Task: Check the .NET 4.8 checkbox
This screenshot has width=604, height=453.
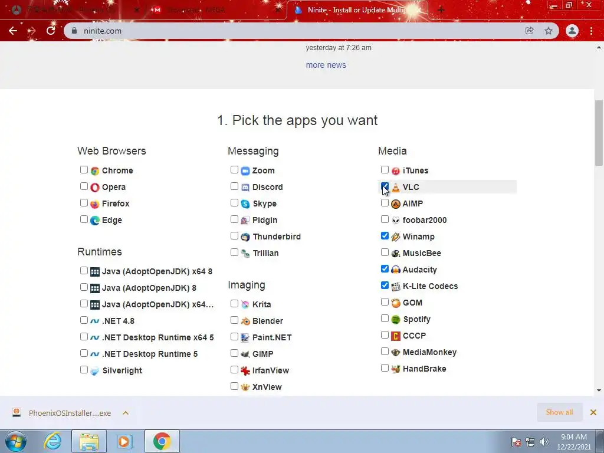Action: (x=84, y=320)
